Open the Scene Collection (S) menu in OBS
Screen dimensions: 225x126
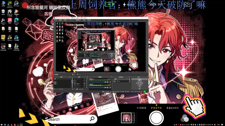click(78, 20)
